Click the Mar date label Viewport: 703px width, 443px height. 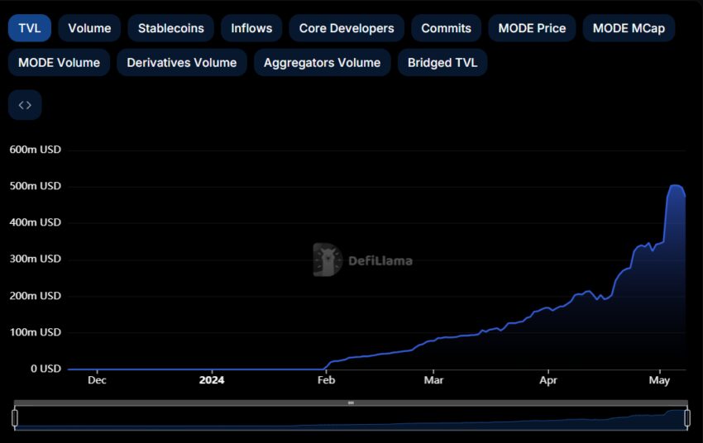(x=433, y=380)
